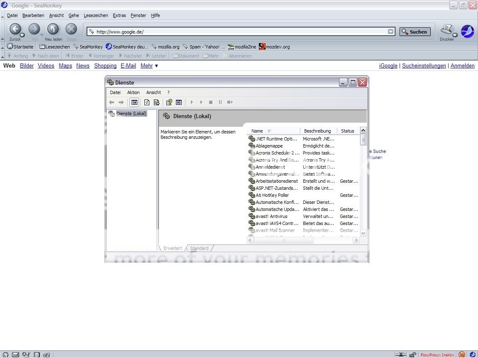
Task: Toggle the online/offline connection status icon
Action: (401, 355)
